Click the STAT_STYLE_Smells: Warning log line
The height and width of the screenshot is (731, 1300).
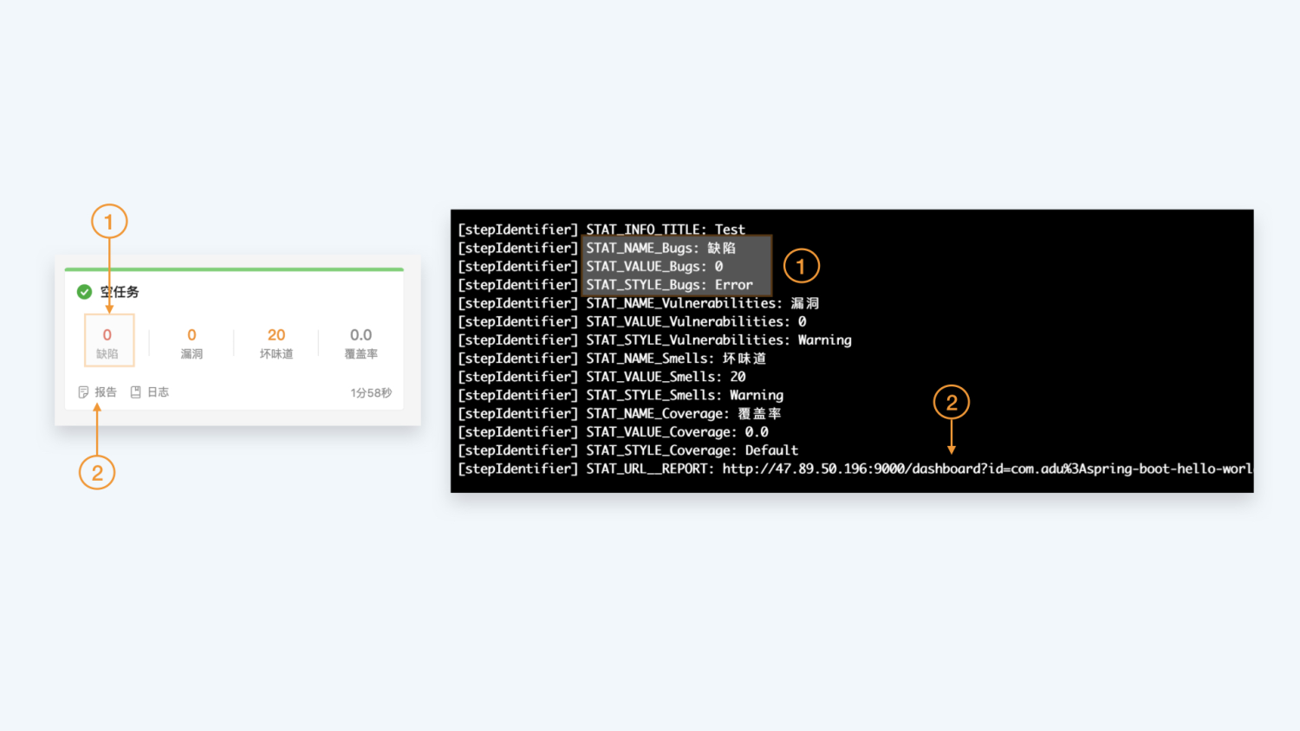[621, 395]
